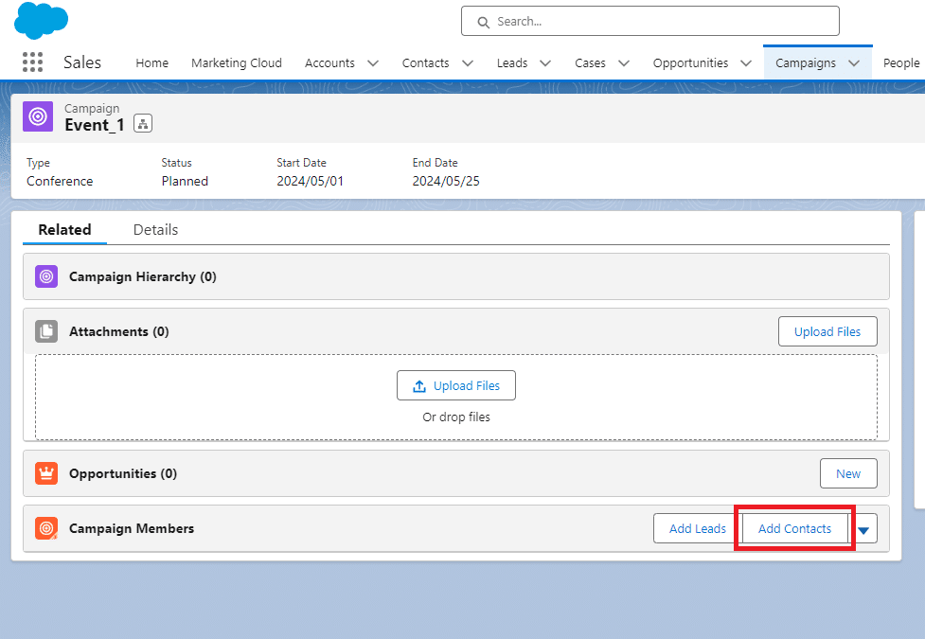Click the Event_1 campaign title
This screenshot has width=925, height=639.
coord(95,125)
